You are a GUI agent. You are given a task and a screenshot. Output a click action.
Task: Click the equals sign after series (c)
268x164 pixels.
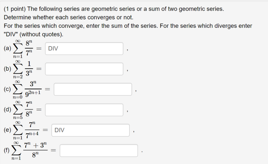coord(47,89)
